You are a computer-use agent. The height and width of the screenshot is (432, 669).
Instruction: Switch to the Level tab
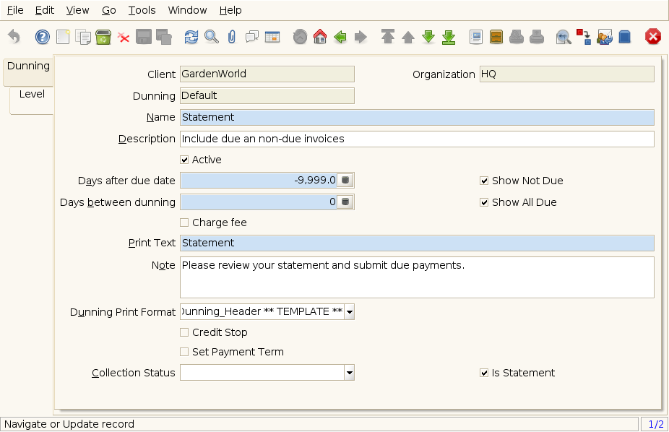(x=32, y=95)
